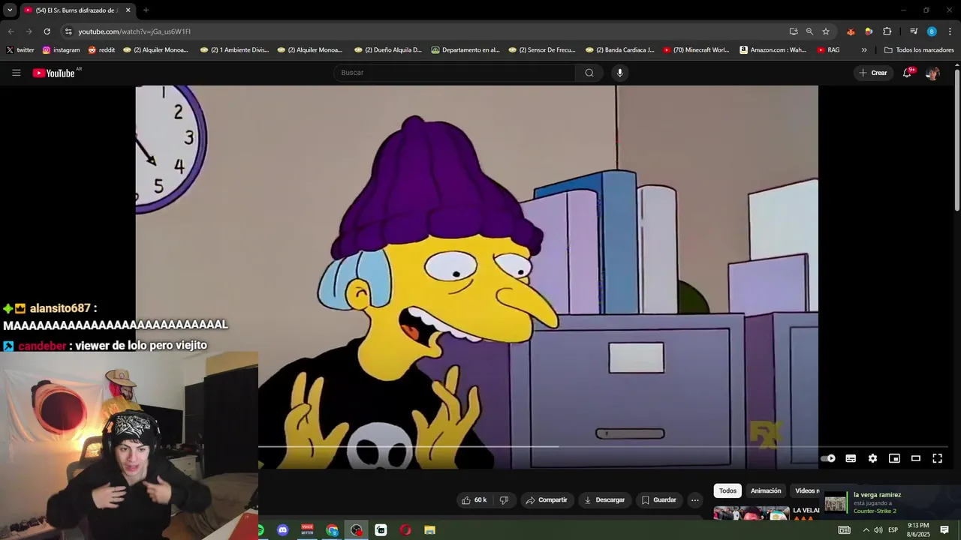Screen dimensions: 961x540
Task: Click the install/cast icon in address bar
Action: click(794, 31)
